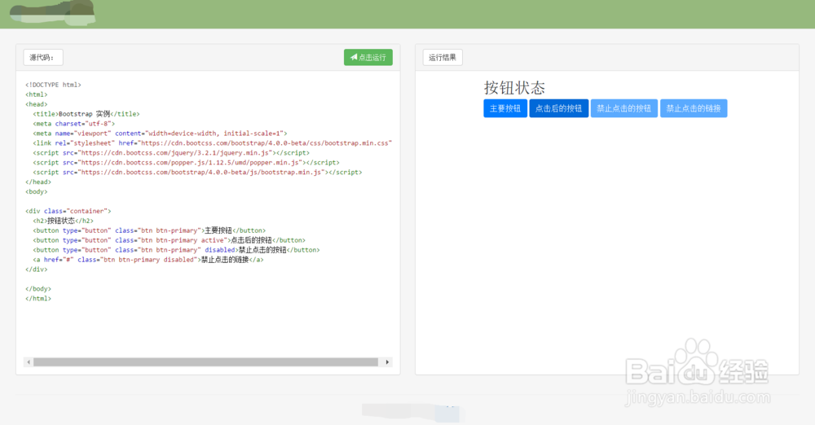
Task: Click the closing </head> tag line
Action: click(38, 182)
